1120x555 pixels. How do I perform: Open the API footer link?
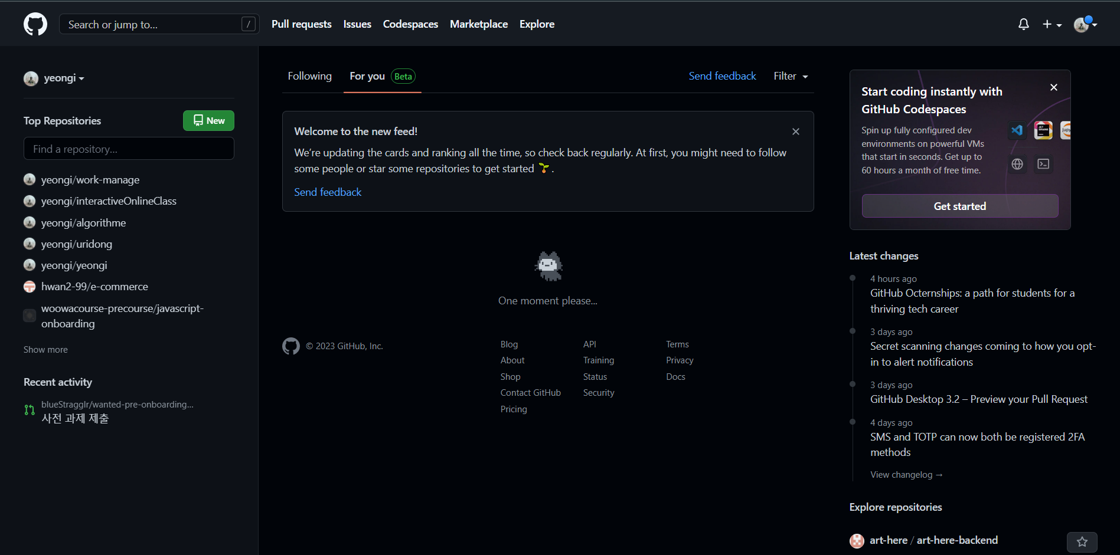[x=589, y=344]
